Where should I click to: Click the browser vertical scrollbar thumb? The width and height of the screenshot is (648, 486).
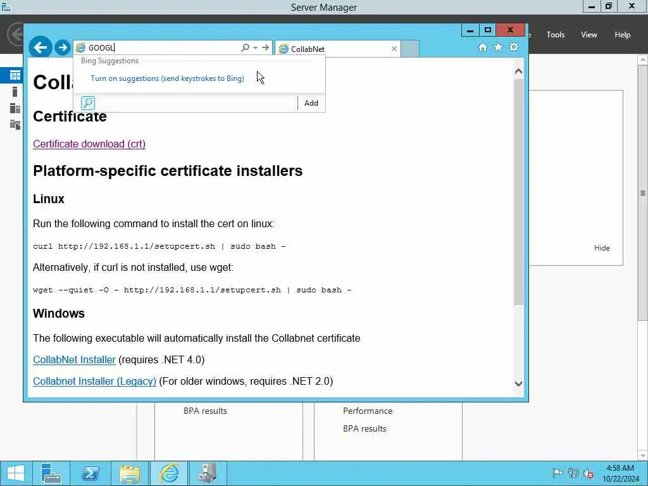coord(518,192)
